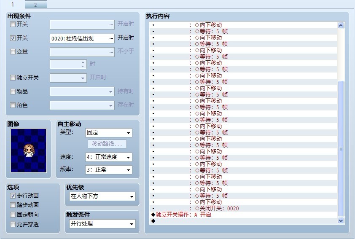The image size is (355, 239).
Task: Select the last 等待: 5 帧 line
Action: click(x=243, y=196)
